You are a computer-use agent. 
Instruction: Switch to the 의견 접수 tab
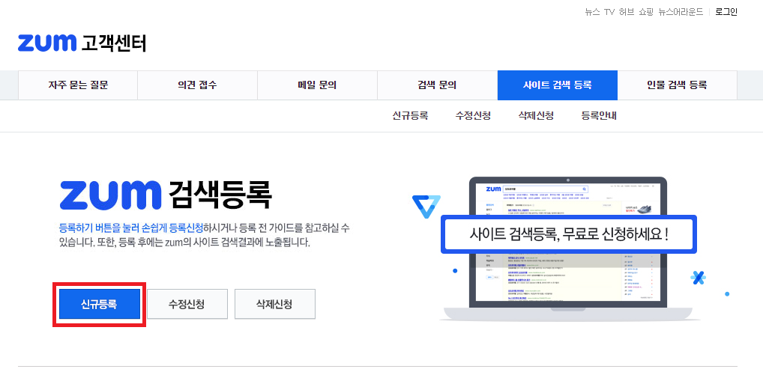(198, 85)
